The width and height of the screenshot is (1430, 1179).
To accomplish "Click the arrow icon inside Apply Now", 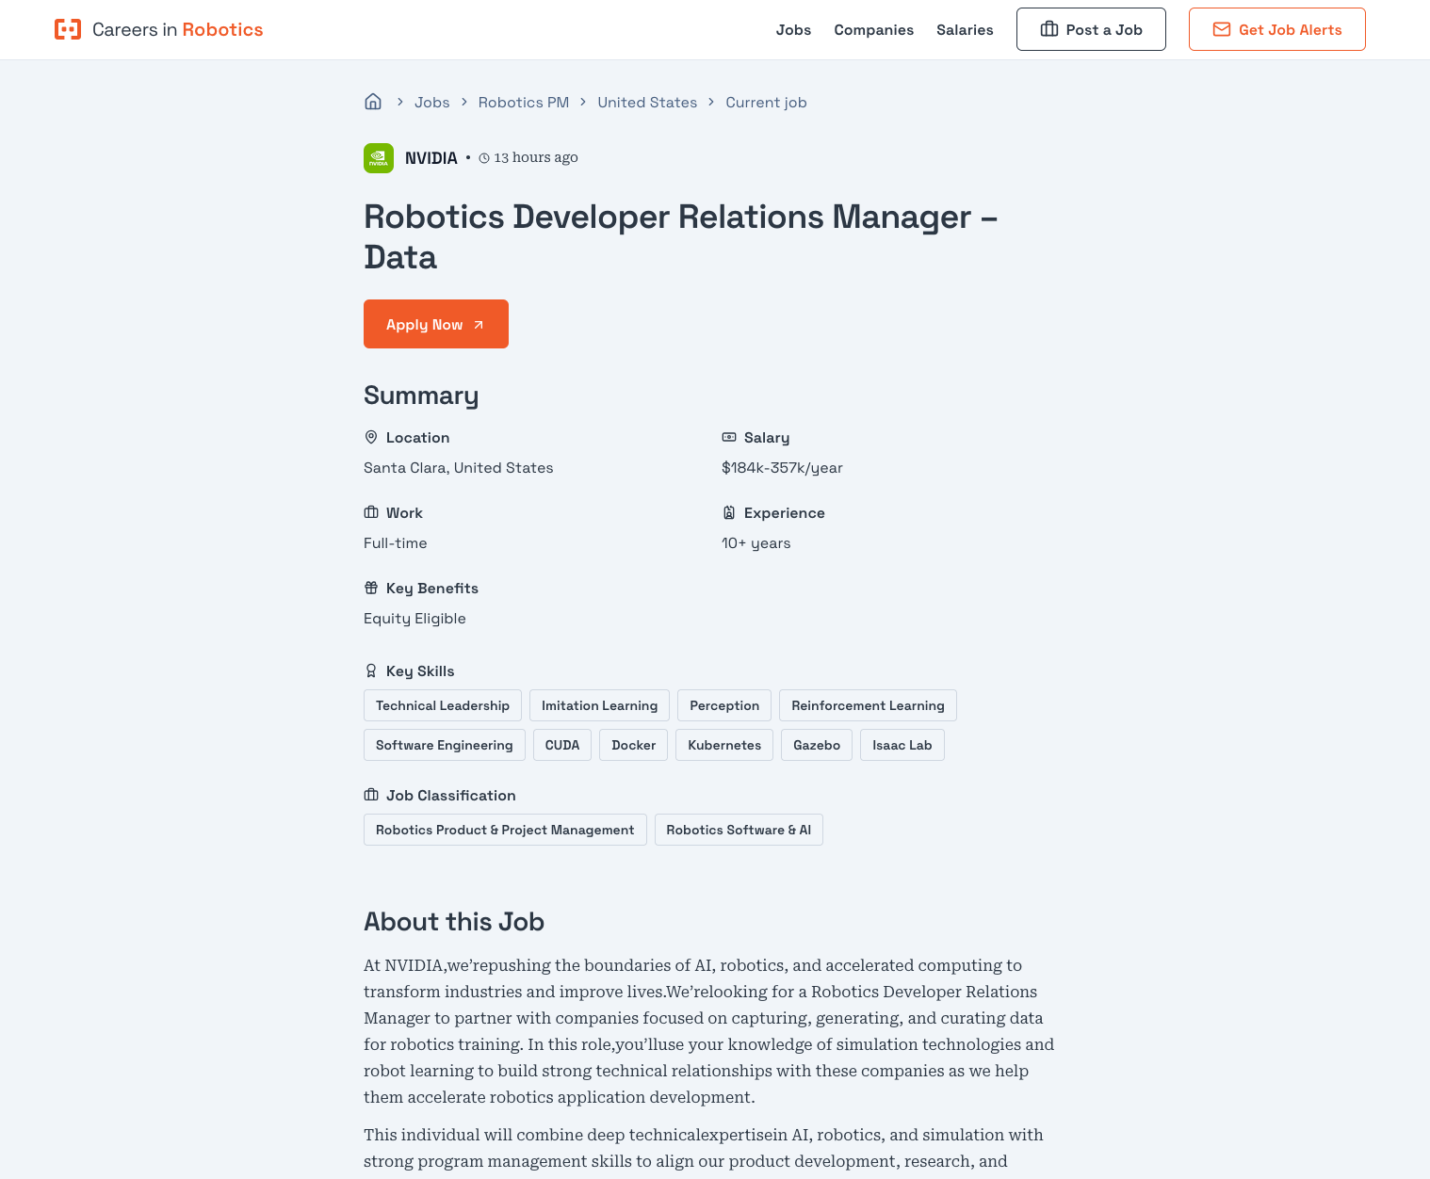I will pos(479,323).
